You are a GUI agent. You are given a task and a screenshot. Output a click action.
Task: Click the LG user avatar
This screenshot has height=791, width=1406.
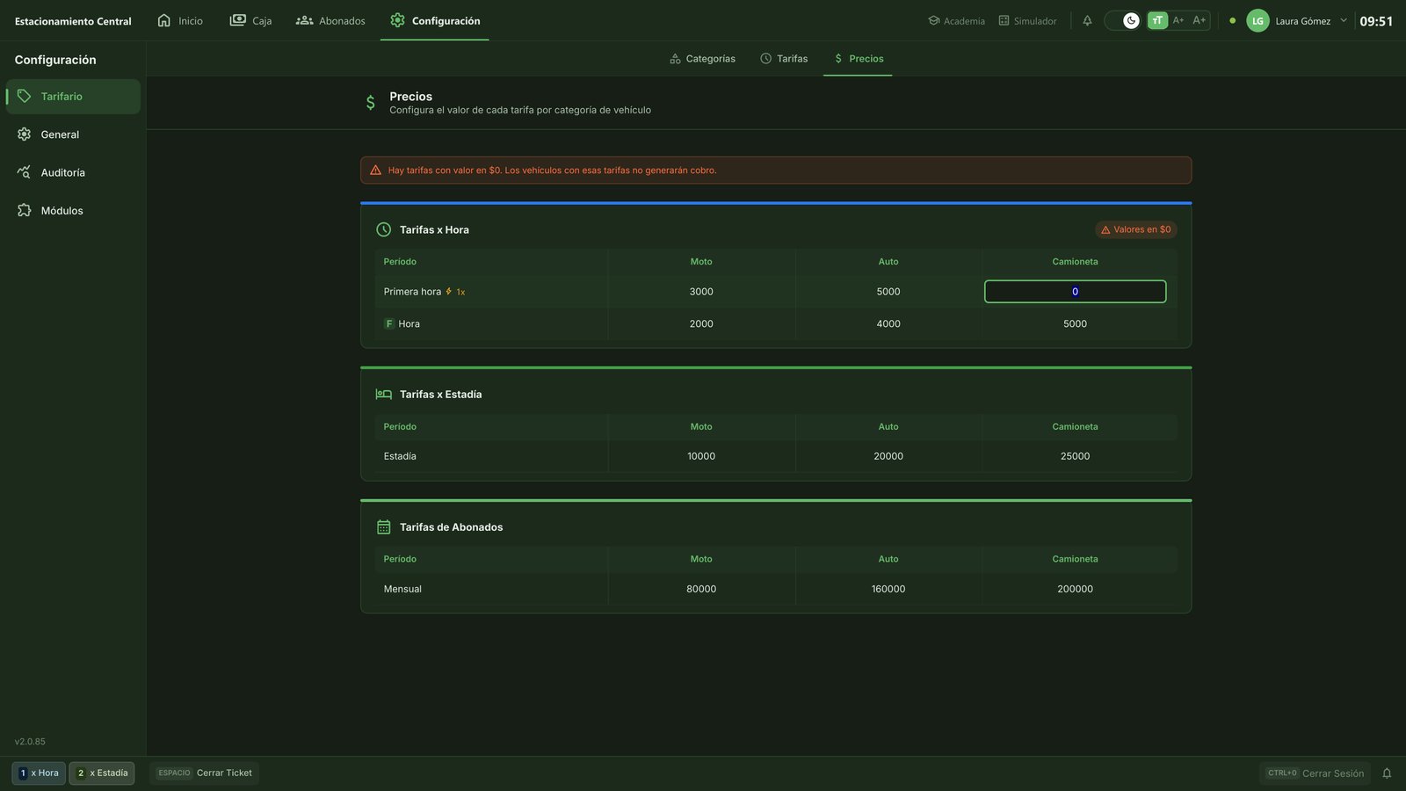(x=1257, y=20)
